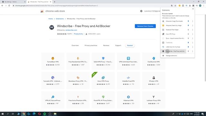The height and width of the screenshot is (116, 206).
Task: Pin Facebook Post Helper to toolbar
Action: point(188,30)
